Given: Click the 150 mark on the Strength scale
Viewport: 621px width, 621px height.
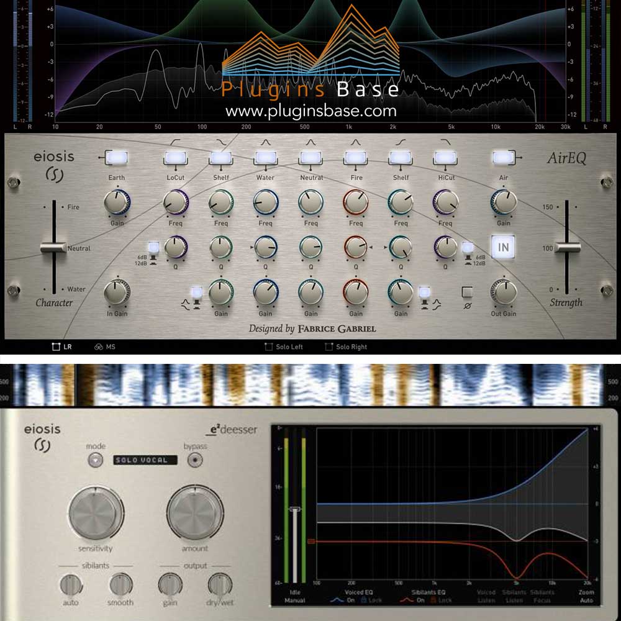Looking at the screenshot, I should [547, 207].
